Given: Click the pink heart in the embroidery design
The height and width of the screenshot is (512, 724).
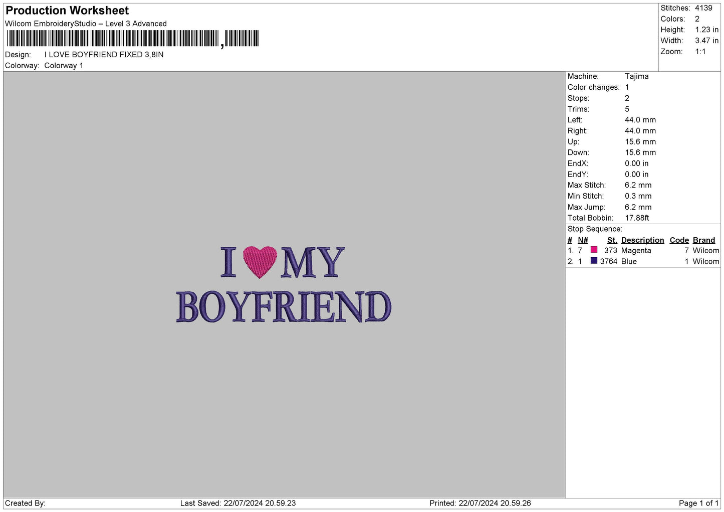Looking at the screenshot, I should coord(260,262).
